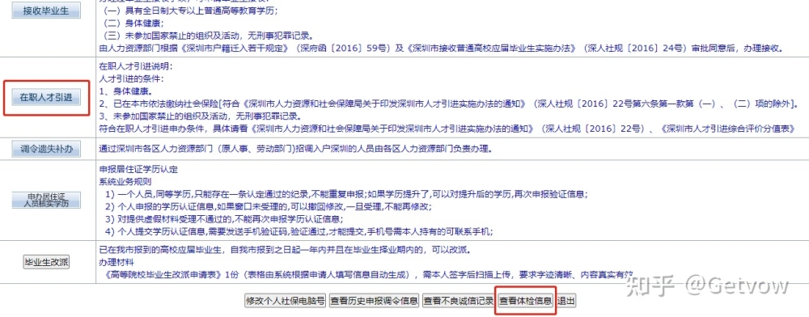The image size is (809, 317).
Task: Open 调令遗失补办 service
Action: (x=46, y=150)
